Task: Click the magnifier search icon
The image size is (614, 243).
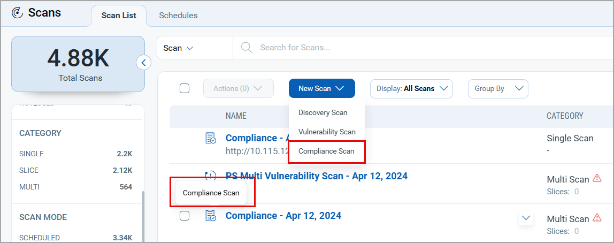Action: [247, 48]
